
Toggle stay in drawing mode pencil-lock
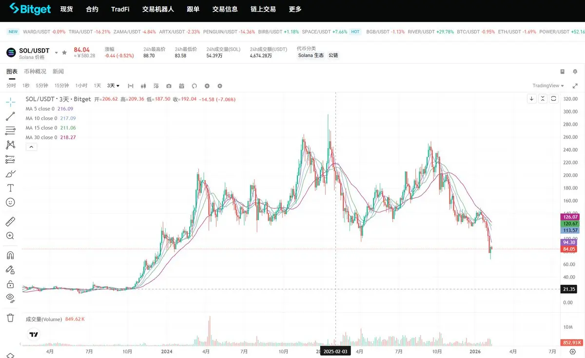10,269
